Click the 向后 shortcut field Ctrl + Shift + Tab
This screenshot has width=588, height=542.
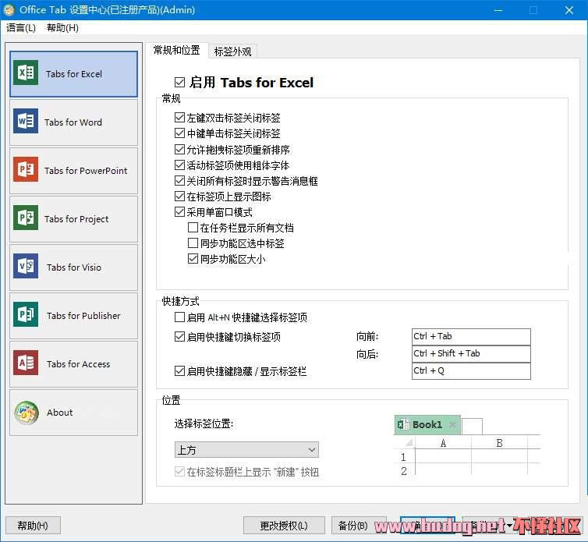471,354
